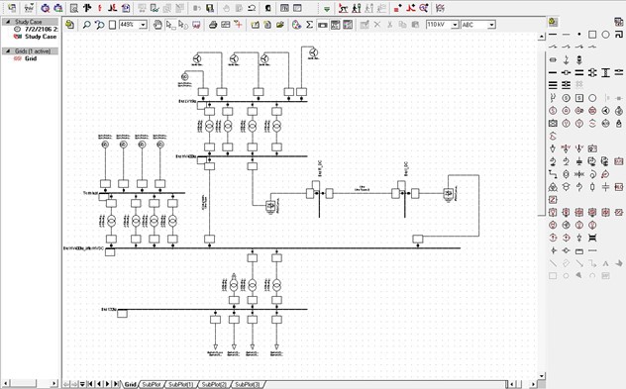Image resolution: width=626 pixels, height=389 pixels.
Task: Select the square terminal tool in palette
Action: (x=592, y=35)
